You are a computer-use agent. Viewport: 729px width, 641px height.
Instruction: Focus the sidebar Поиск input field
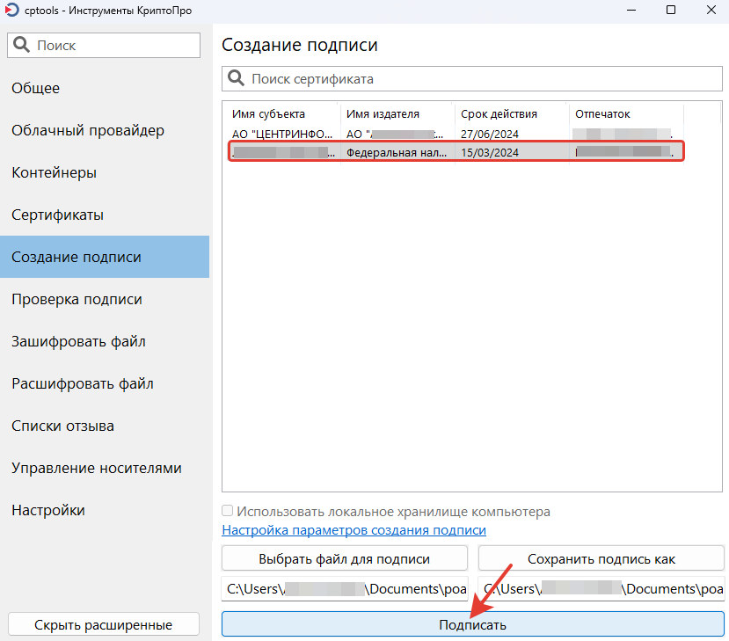tap(104, 45)
